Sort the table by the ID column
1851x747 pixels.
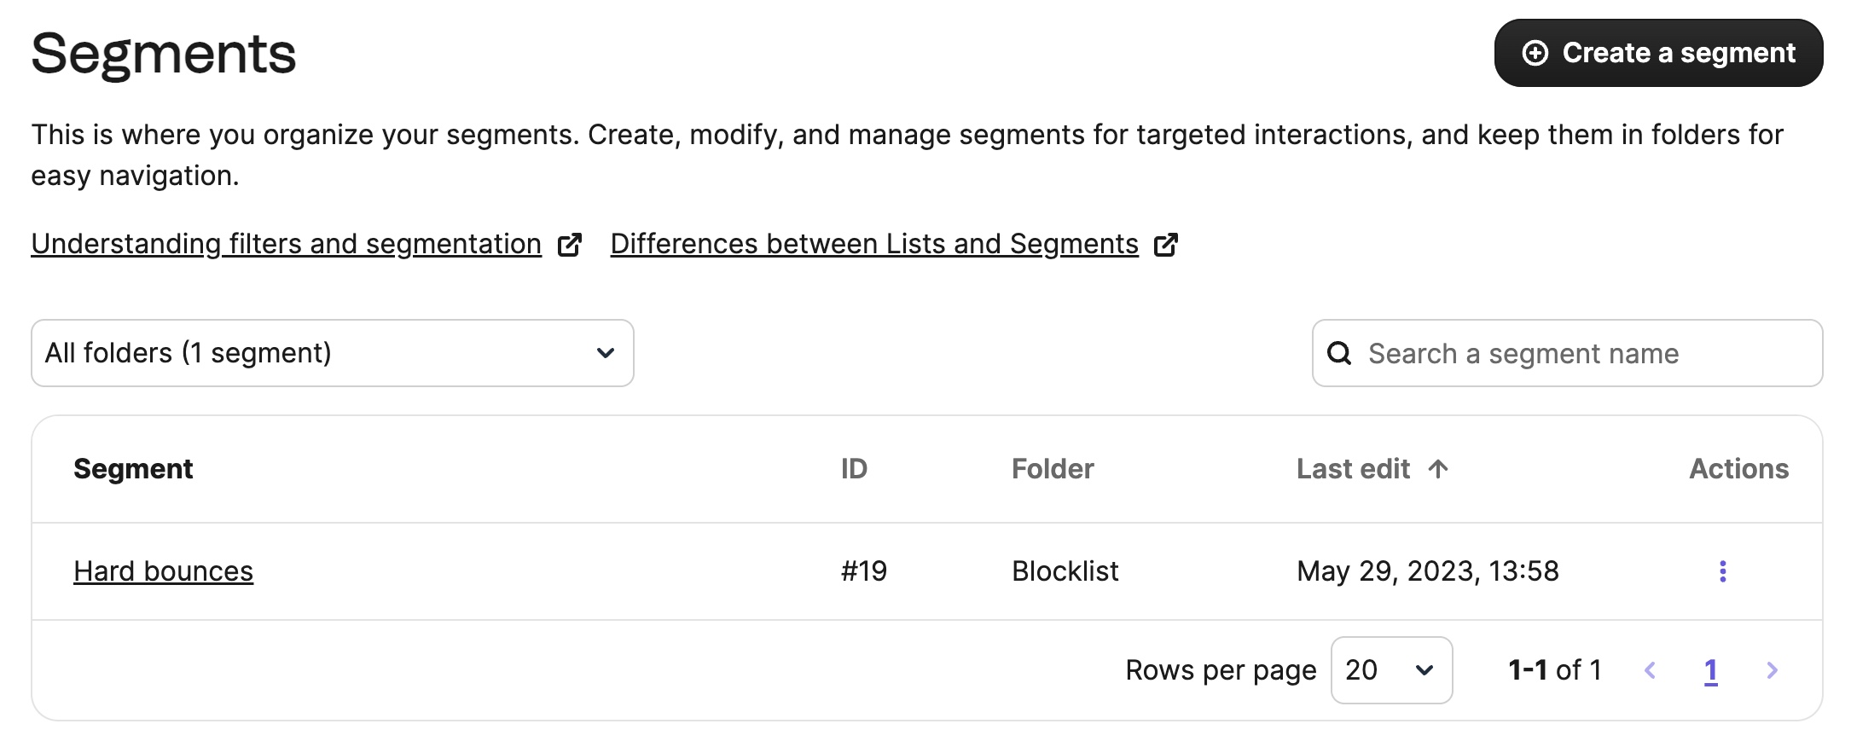(x=854, y=468)
